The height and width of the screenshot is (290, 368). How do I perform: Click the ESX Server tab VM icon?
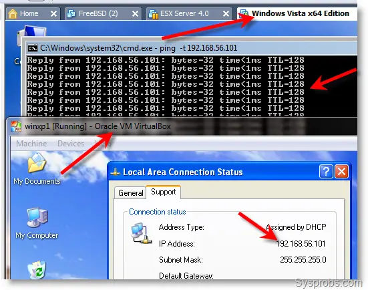point(154,14)
